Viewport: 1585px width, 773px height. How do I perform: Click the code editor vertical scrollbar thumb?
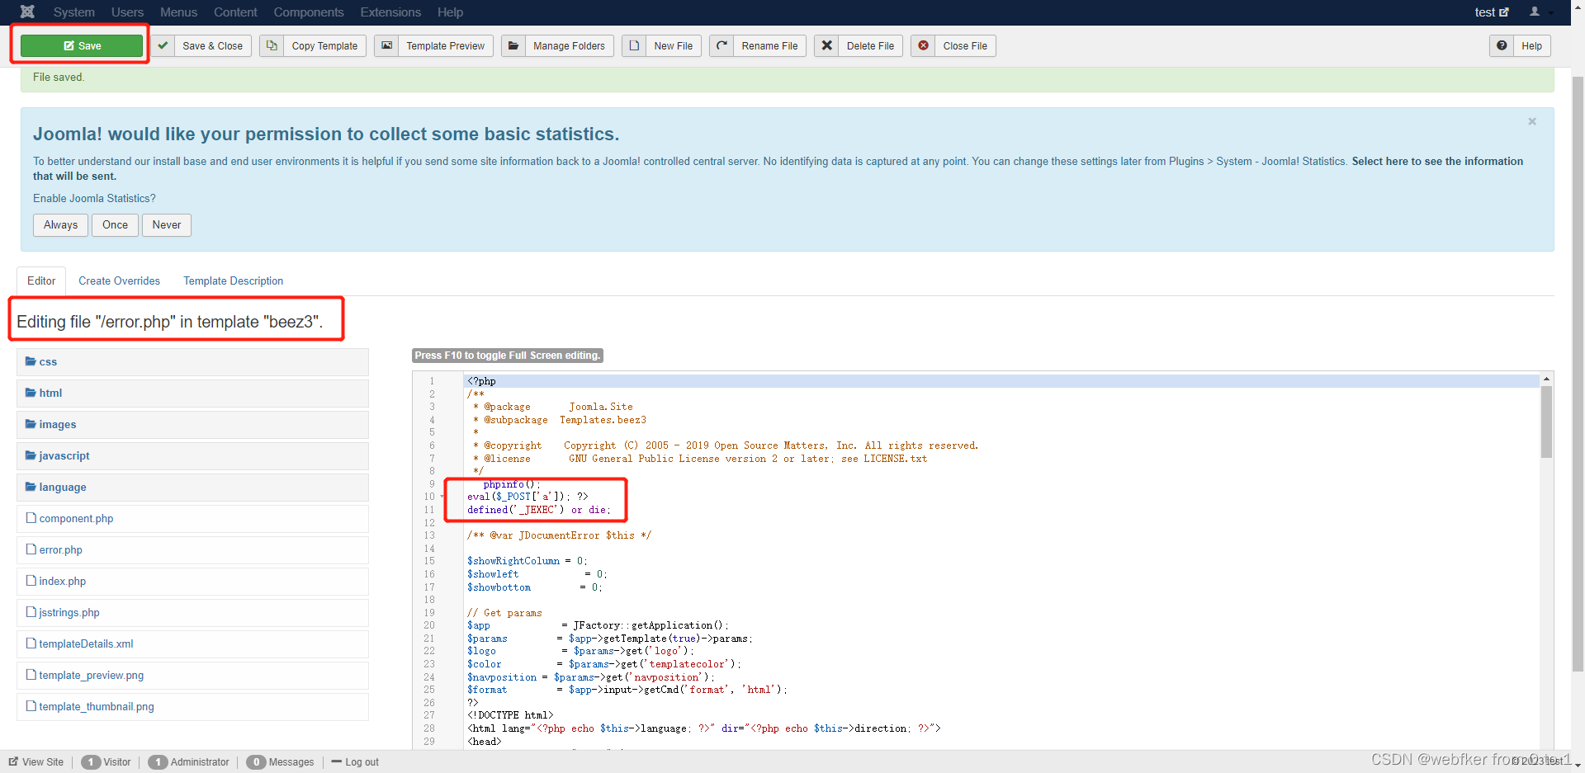tap(1546, 422)
